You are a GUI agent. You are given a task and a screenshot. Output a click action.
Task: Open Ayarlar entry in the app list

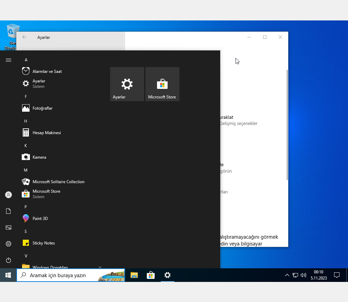62,84
